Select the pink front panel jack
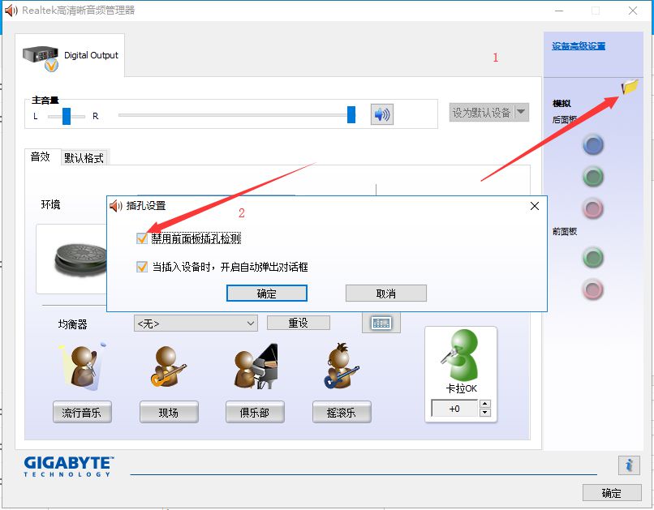This screenshot has height=510, width=654. click(x=592, y=289)
